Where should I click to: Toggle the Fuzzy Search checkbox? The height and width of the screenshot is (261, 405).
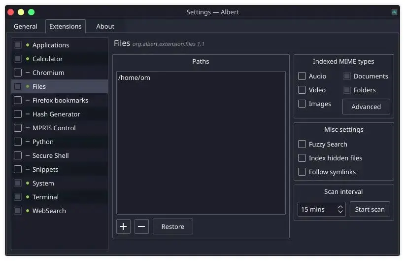coord(302,144)
